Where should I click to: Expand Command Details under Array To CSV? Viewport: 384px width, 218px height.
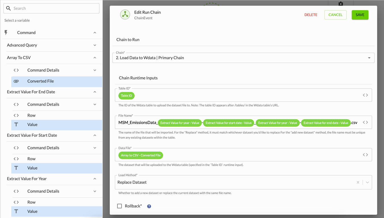[x=95, y=70]
